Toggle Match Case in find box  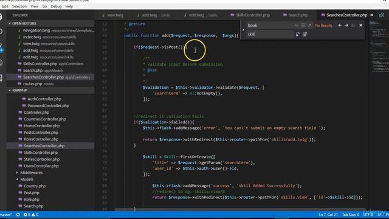pyautogui.click(x=297, y=26)
